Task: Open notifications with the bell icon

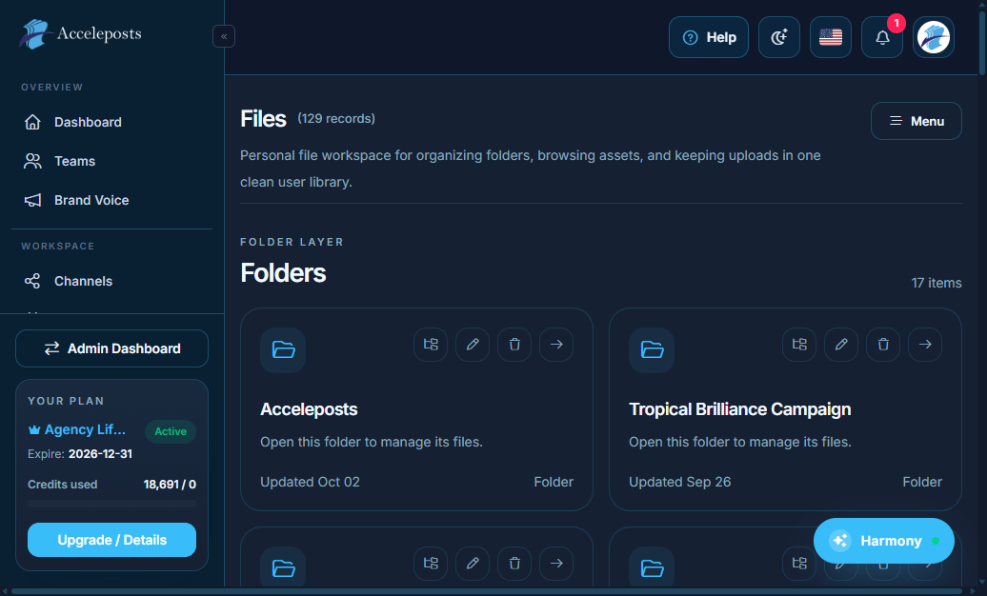Action: pos(882,37)
